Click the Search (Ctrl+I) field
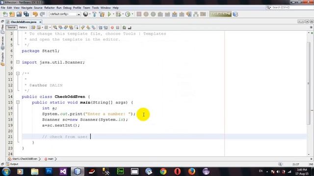The width and height of the screenshot is (314, 176). pyautogui.click(x=289, y=7)
